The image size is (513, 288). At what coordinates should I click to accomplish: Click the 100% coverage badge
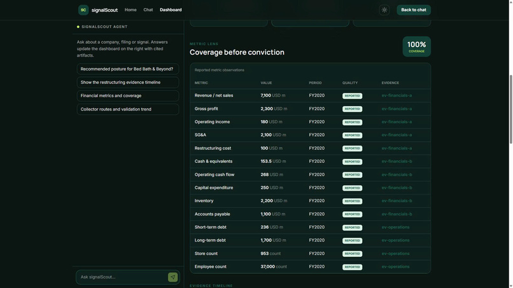click(x=416, y=46)
